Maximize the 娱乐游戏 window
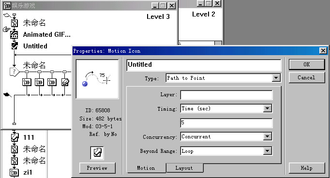Screen dimensions: 330x178 click(163, 6)
